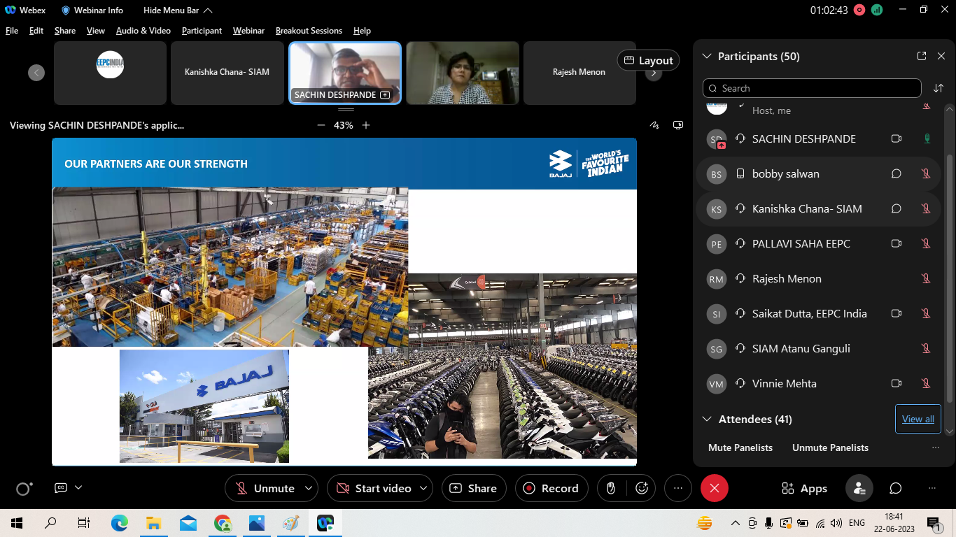Toggle bobby salwan's muted microphone
956x537 pixels.
(x=926, y=173)
